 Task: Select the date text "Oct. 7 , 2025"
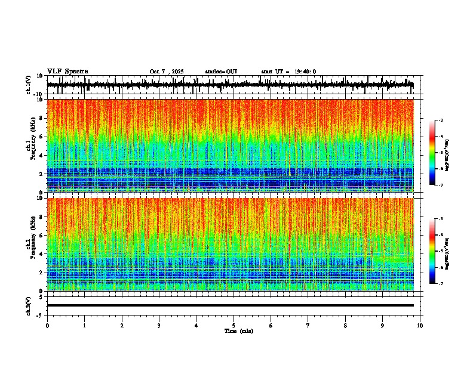click(167, 72)
